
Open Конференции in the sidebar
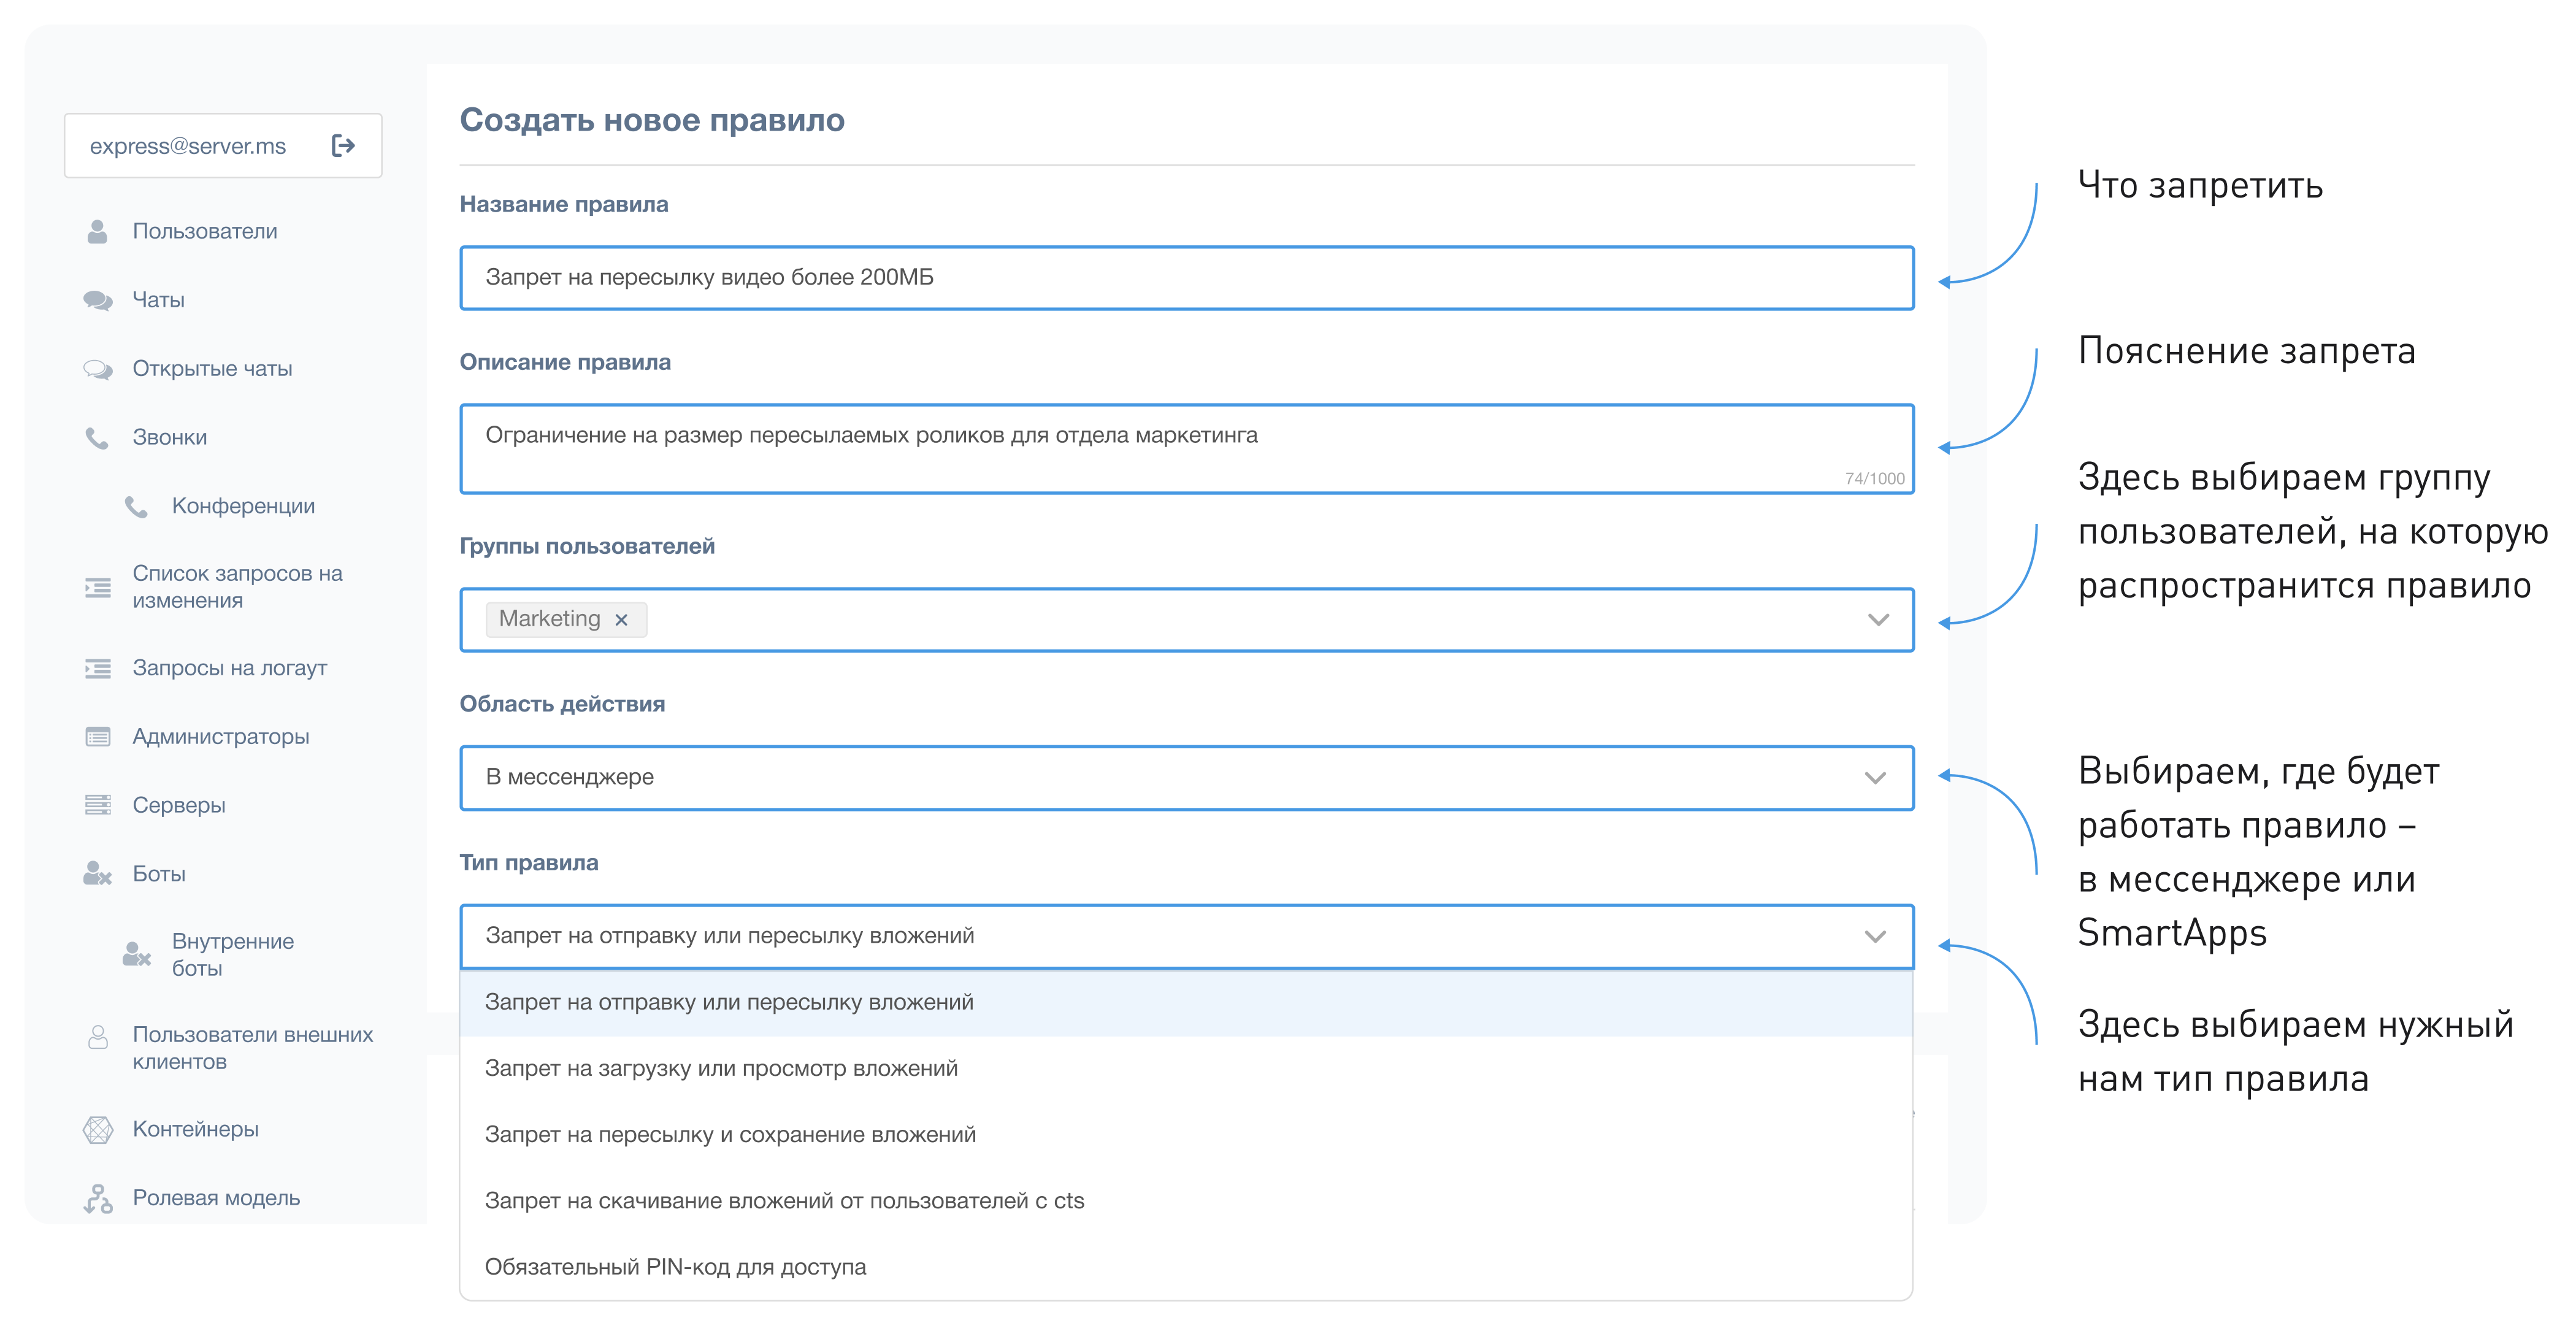click(243, 506)
